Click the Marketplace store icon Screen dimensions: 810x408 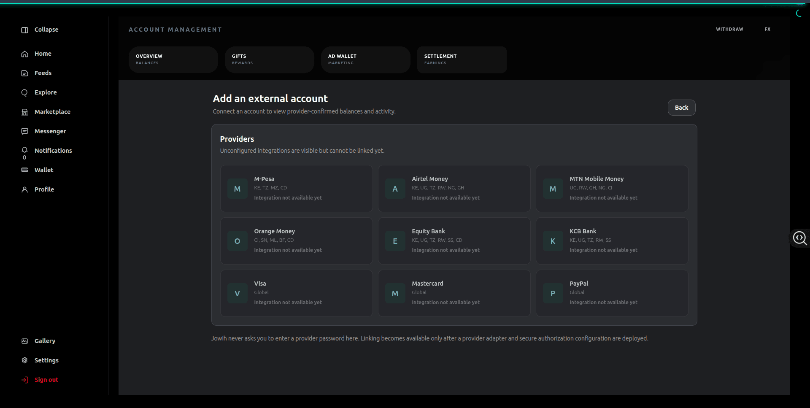coord(25,112)
